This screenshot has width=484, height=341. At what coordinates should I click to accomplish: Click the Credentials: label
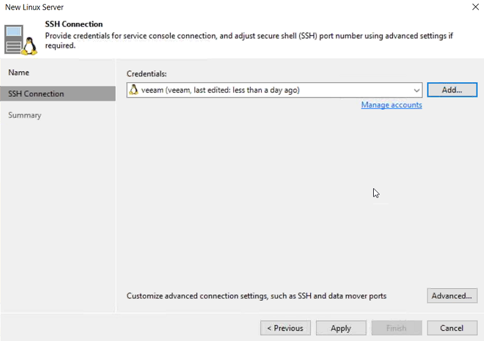(x=146, y=74)
